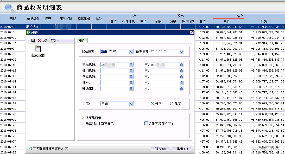Viewport: 285px width, 154px height.
Task: Click the save scheme floppy disk icon
Action: [33, 41]
